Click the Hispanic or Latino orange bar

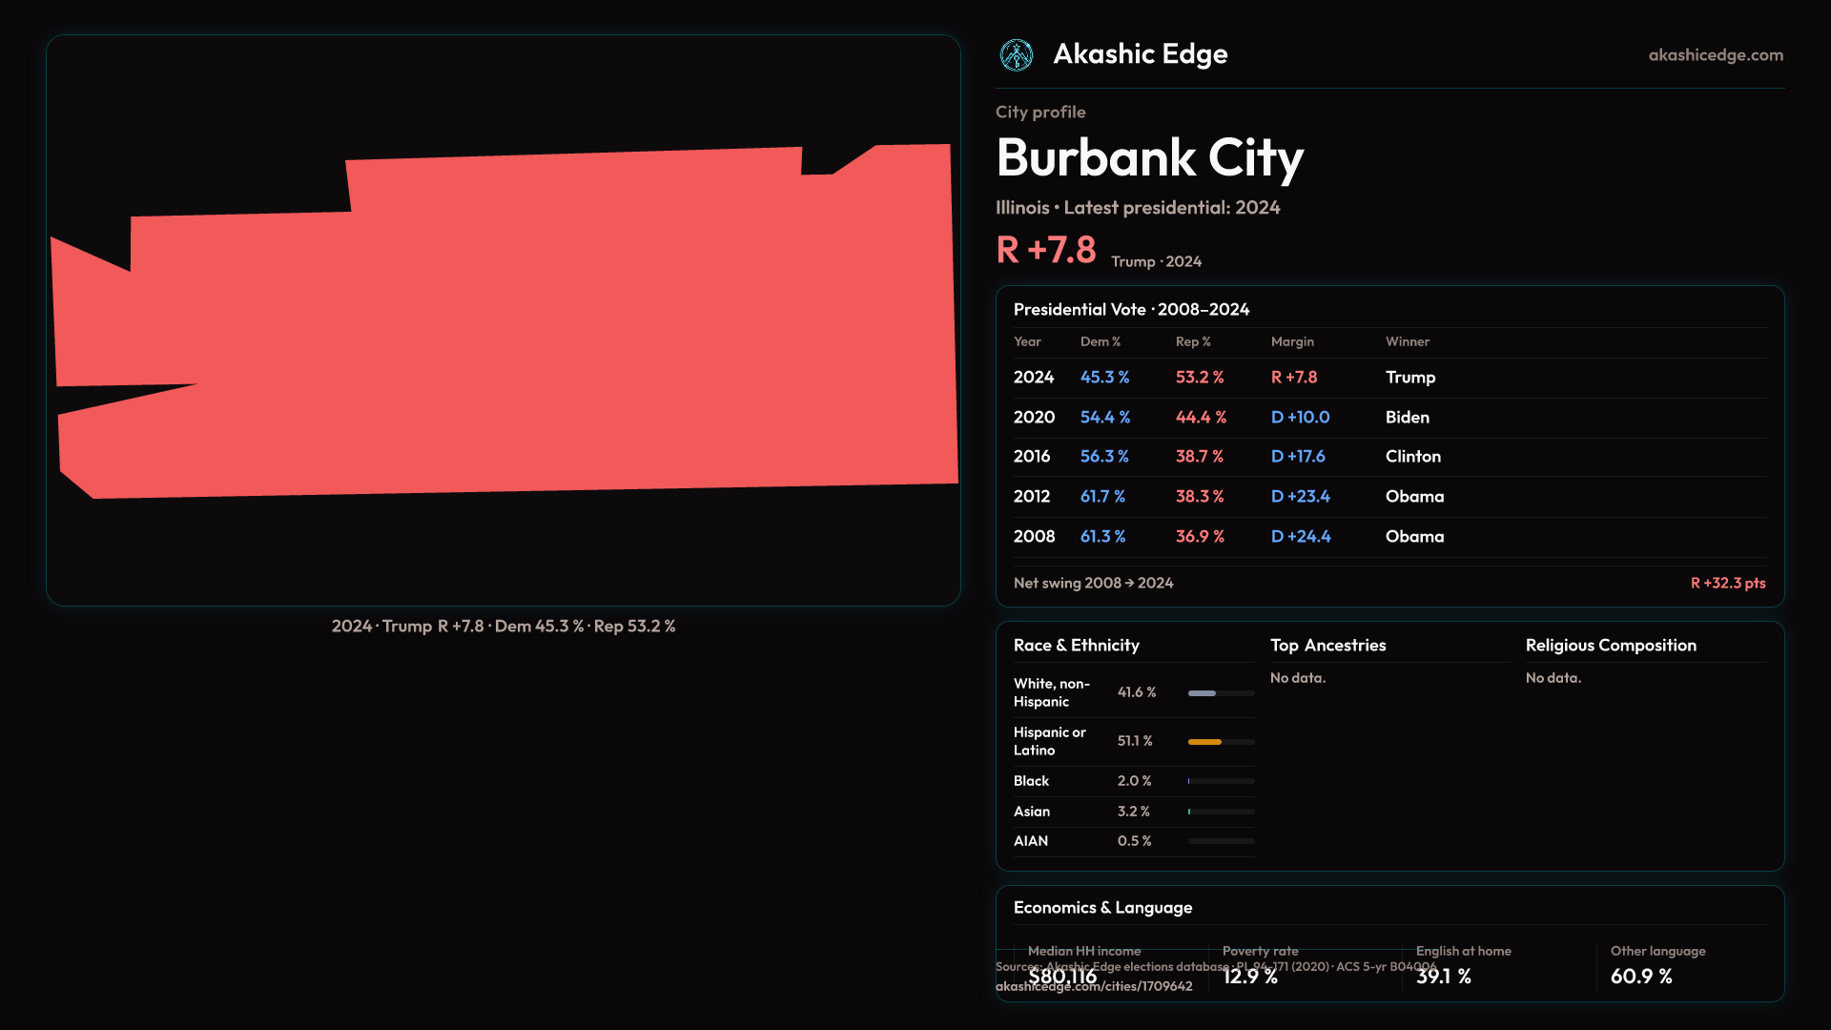[x=1204, y=742]
